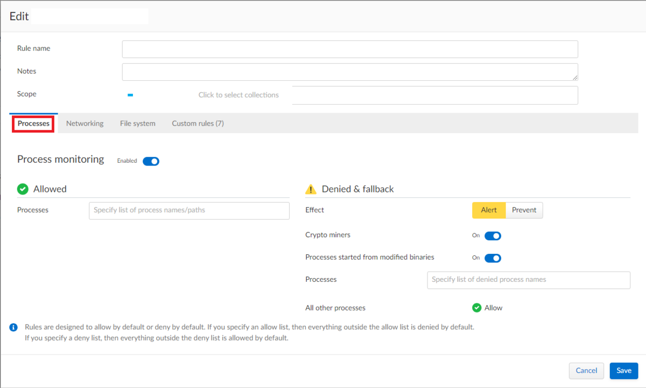Click the green Allowed checkmark icon
The width and height of the screenshot is (646, 388).
click(x=23, y=189)
